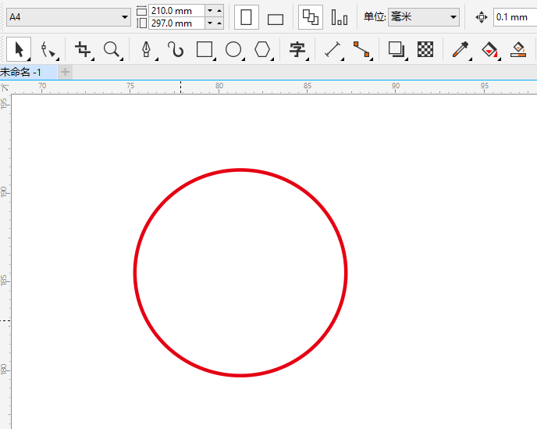Click the page width field 210.0 mm
The height and width of the screenshot is (429, 537).
176,11
